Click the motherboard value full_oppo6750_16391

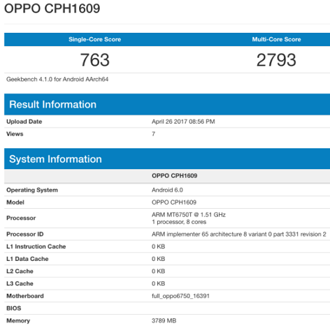pyautogui.click(x=180, y=296)
